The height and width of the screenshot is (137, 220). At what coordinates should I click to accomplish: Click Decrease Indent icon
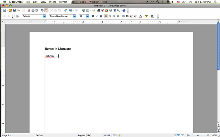tap(131, 16)
